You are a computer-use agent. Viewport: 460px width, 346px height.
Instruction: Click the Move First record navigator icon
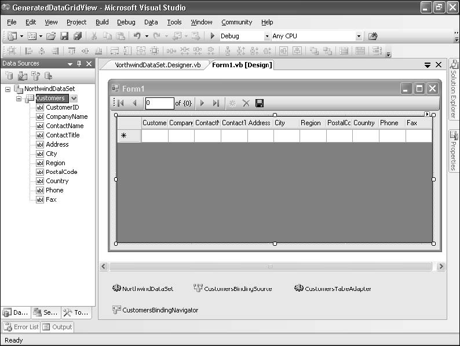121,103
